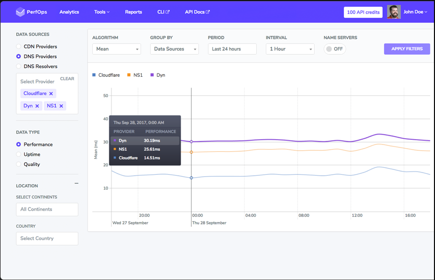
Task: Select the DNS Resolvers radio button
Action: click(x=19, y=66)
